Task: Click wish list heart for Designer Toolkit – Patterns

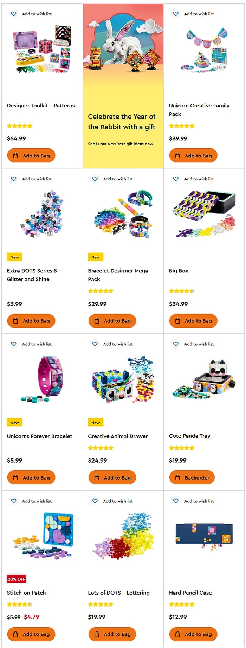Action: [x=14, y=14]
